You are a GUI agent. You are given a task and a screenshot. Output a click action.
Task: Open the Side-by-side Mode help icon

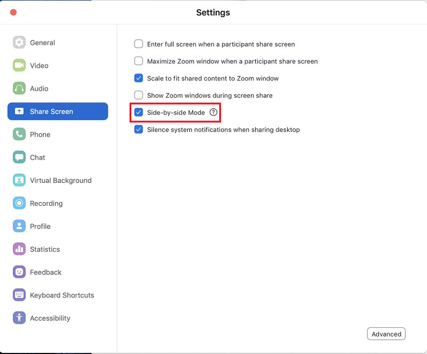(x=213, y=112)
